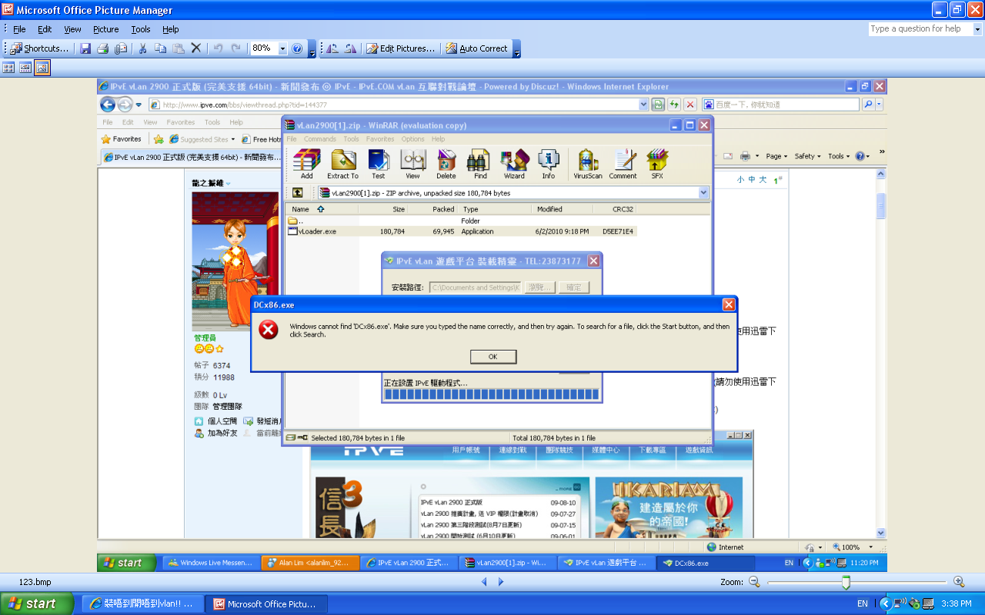Open the File menu of Picture Manager

tap(19, 29)
